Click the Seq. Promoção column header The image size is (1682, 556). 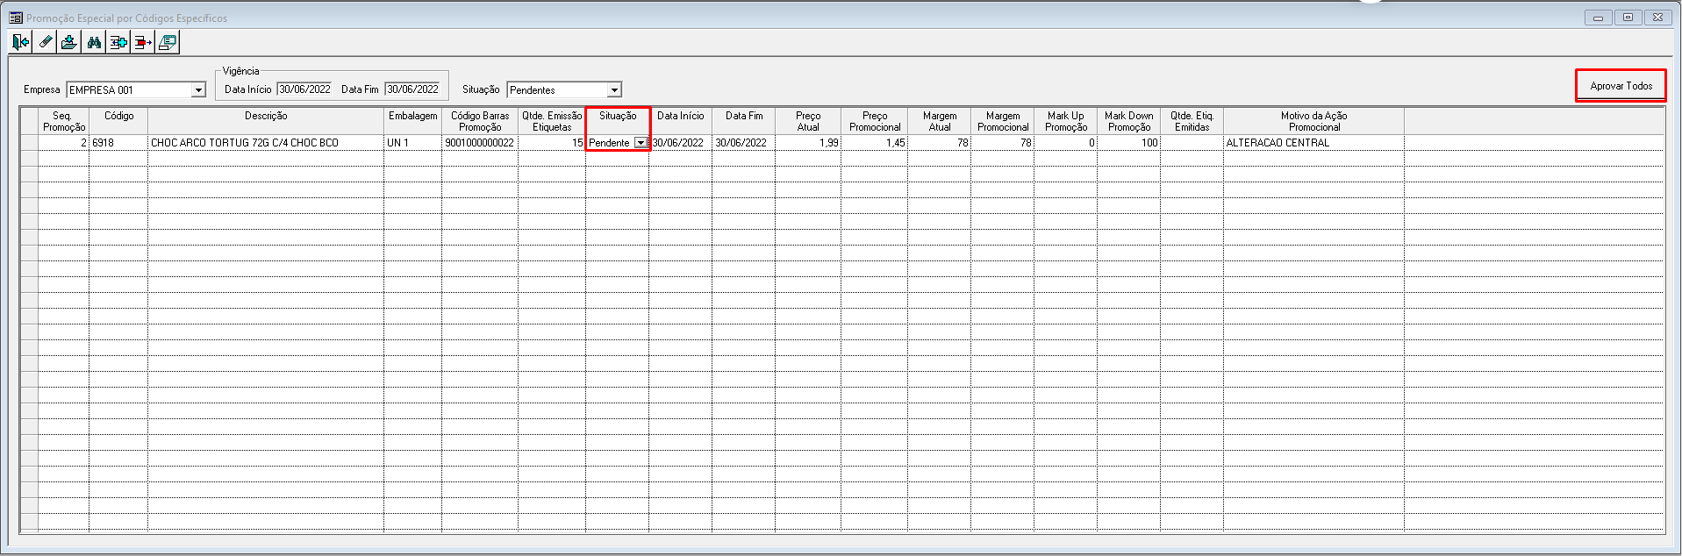(64, 121)
